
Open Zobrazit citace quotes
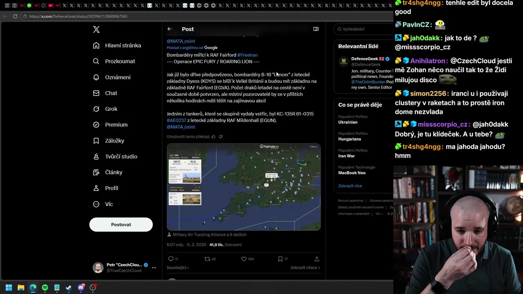pyautogui.click(x=305, y=268)
